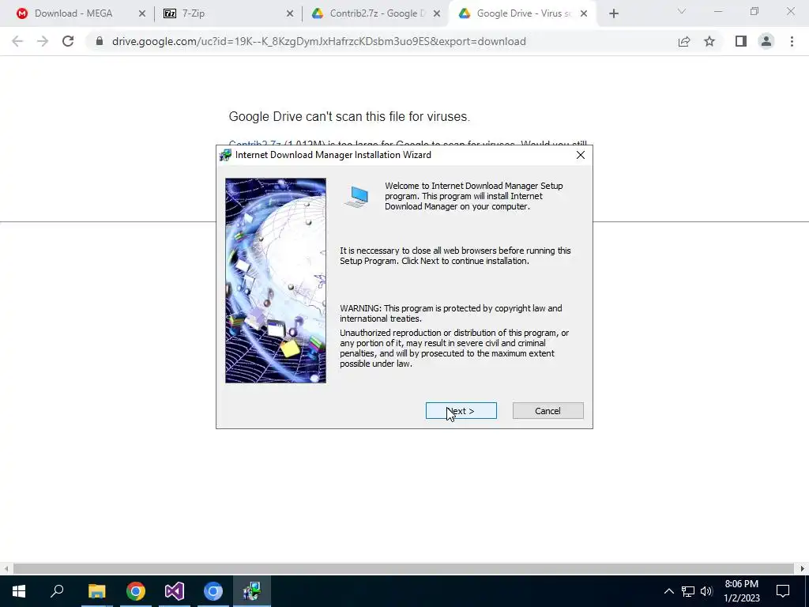
Task: Open Windows taskbar search
Action: coord(57,590)
